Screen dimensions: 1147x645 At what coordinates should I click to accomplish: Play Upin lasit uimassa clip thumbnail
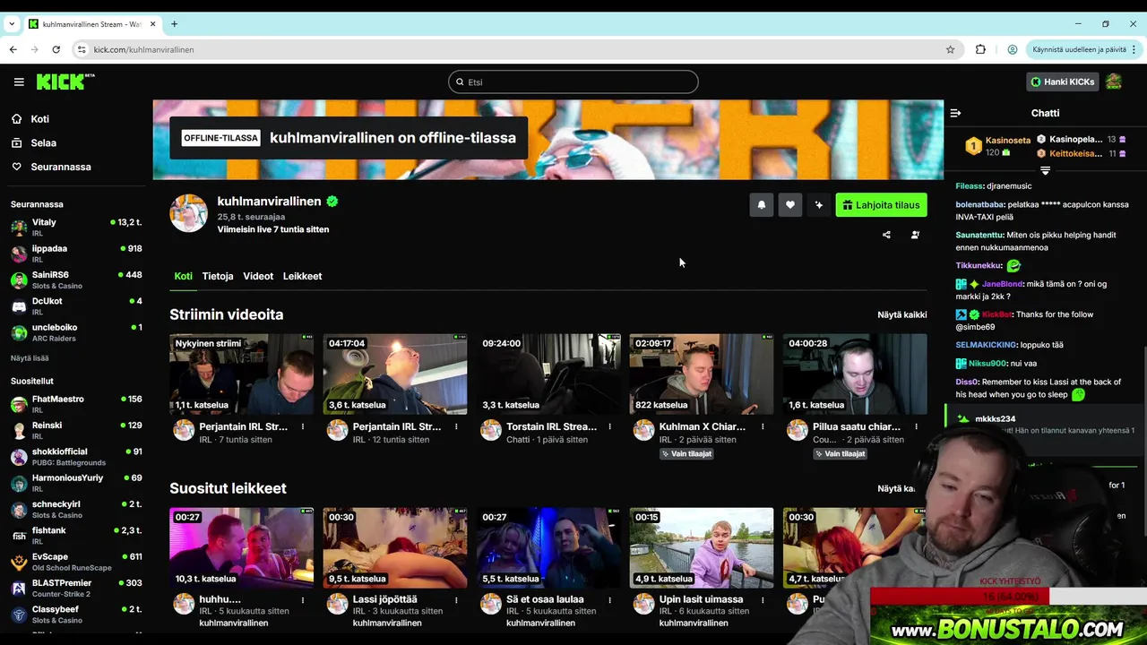point(702,548)
